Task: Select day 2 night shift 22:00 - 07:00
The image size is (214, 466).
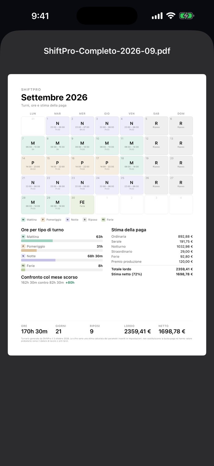Action: pyautogui.click(x=82, y=126)
